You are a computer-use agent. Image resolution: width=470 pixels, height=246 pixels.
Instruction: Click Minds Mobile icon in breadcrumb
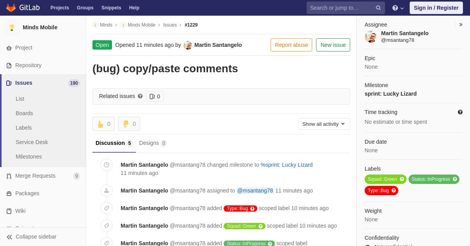(x=123, y=25)
